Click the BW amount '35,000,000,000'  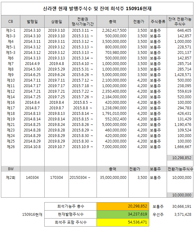pyautogui.click(x=113, y=178)
